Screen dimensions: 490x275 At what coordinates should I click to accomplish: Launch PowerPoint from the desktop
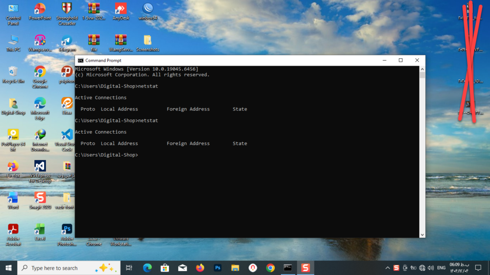point(40,12)
